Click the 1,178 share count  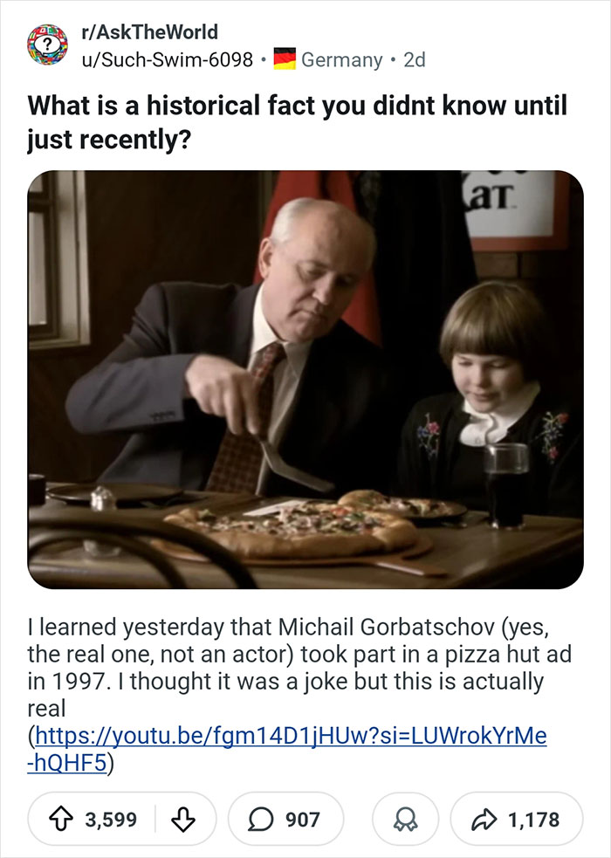[x=532, y=819]
